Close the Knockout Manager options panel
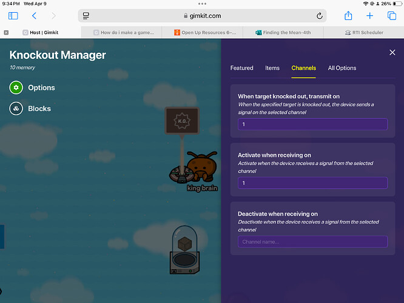The image size is (404, 303). (392, 53)
